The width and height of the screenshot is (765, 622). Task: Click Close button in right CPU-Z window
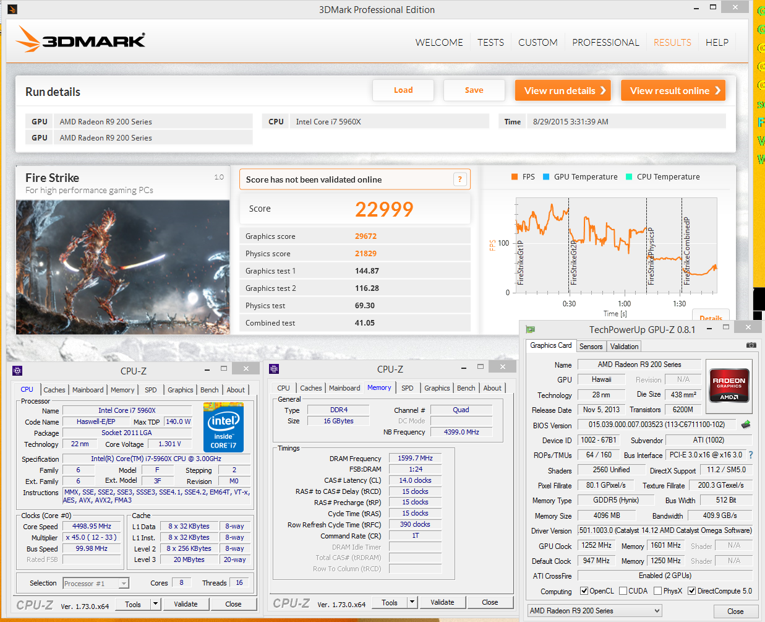[x=490, y=602]
